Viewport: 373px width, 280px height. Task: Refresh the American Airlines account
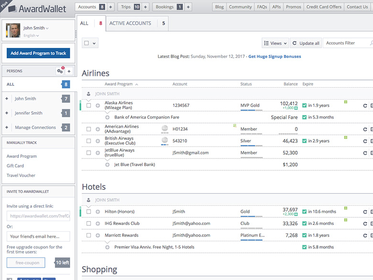(x=365, y=129)
